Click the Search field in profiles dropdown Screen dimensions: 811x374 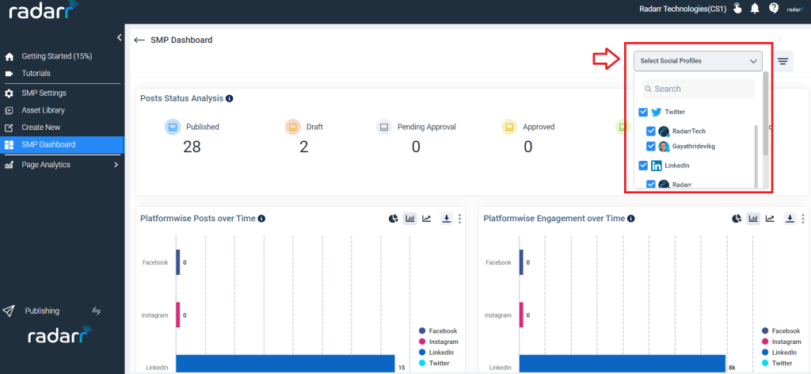(699, 89)
